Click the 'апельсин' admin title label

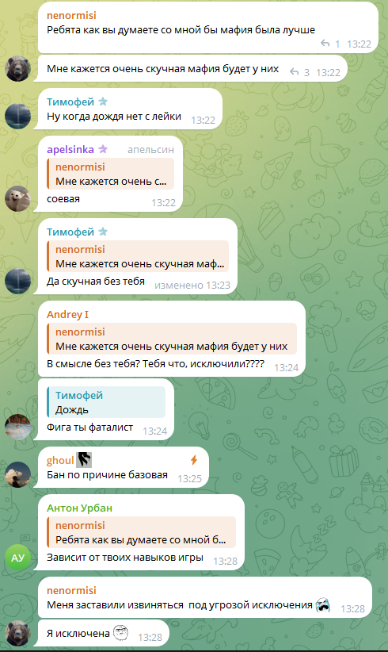tap(150, 149)
